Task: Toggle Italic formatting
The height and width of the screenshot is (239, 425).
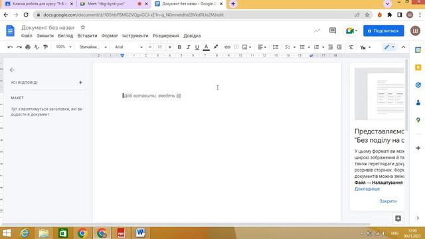Action: point(188,47)
